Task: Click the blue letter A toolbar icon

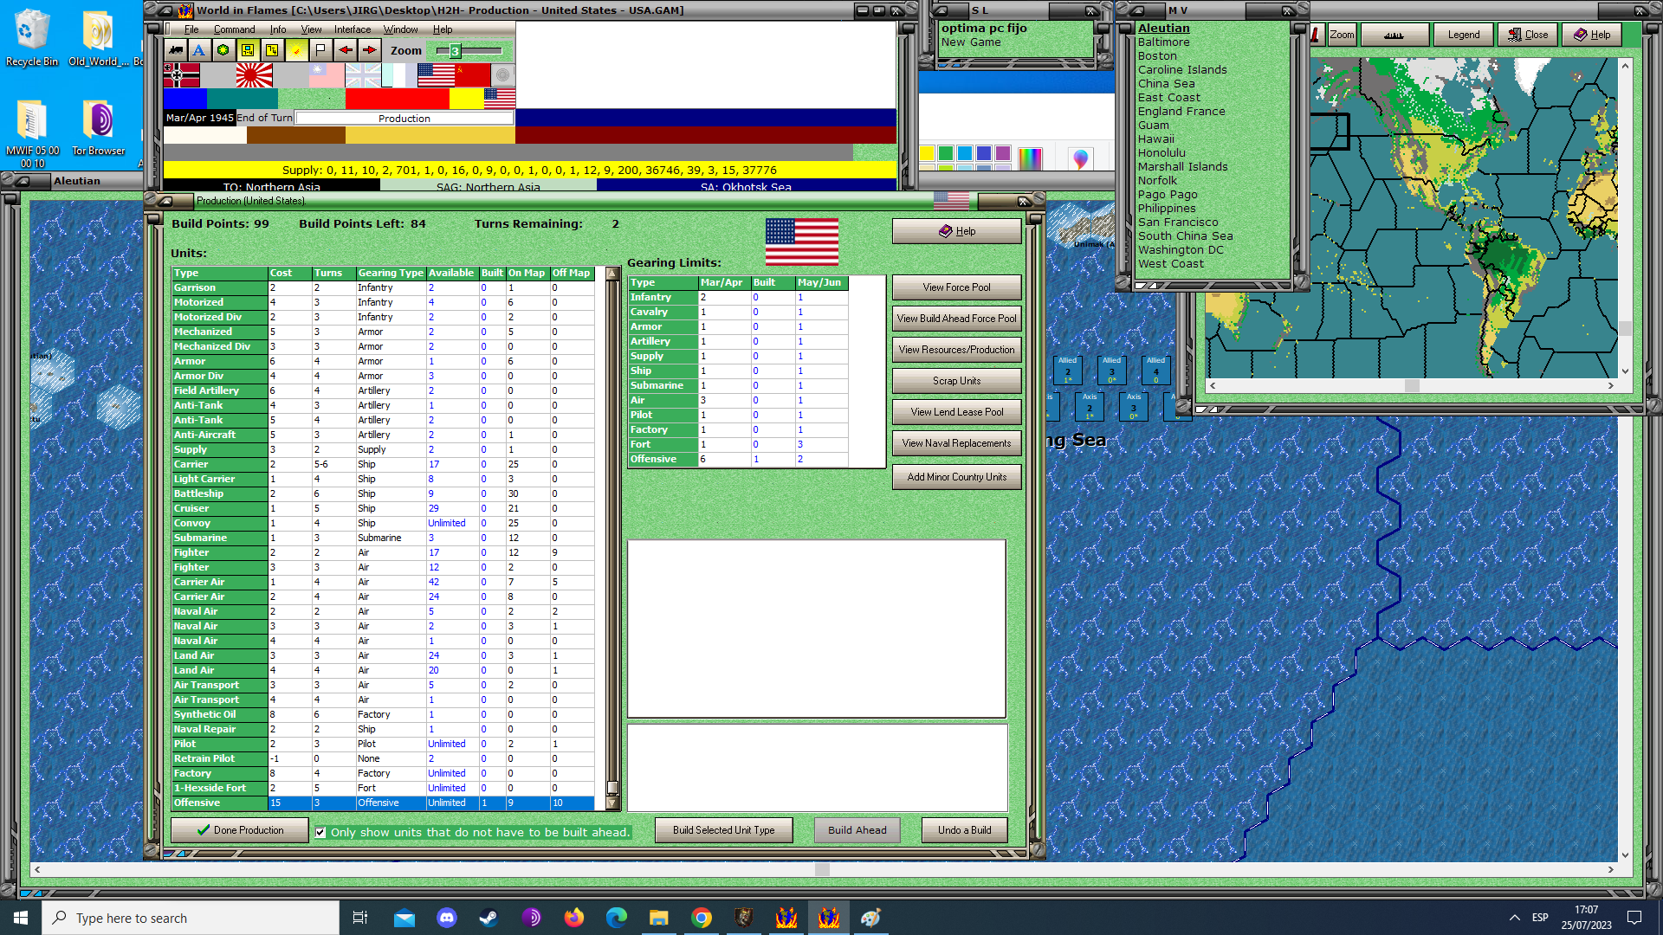Action: (x=199, y=50)
